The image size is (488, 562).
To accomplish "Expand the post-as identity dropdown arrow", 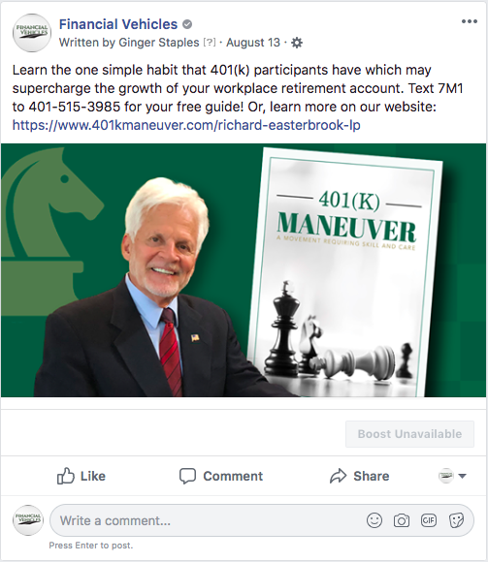I will (x=463, y=476).
